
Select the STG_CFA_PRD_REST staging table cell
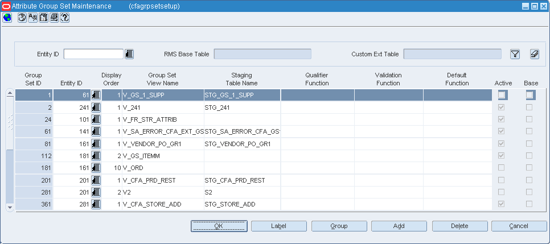click(242, 180)
